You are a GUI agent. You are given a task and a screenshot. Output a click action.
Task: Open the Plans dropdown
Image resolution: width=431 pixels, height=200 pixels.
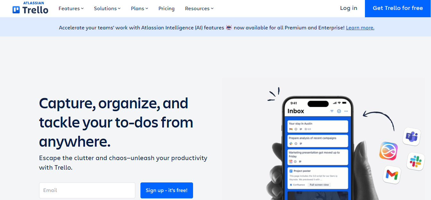tap(139, 9)
